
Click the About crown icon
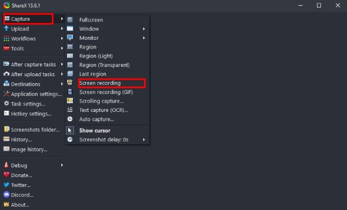point(6,204)
